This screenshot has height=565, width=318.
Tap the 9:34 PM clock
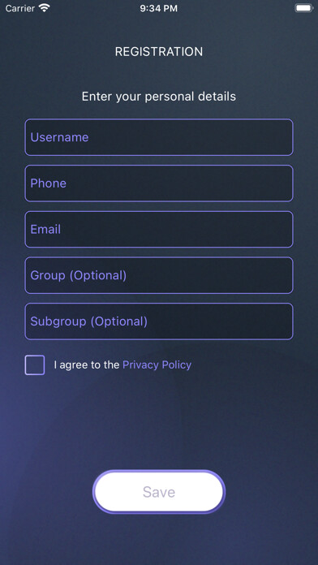(159, 8)
